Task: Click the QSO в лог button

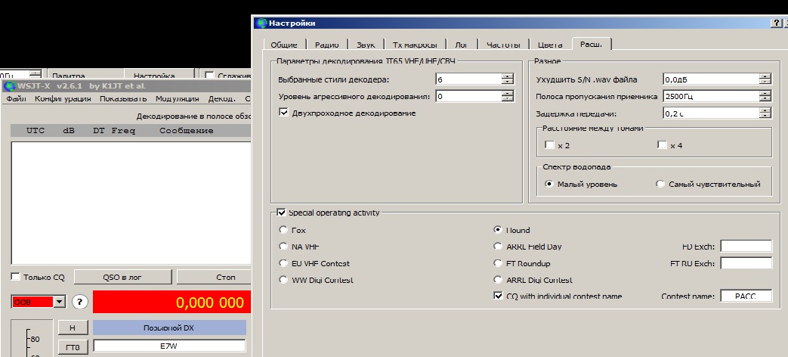Action: pyautogui.click(x=122, y=278)
